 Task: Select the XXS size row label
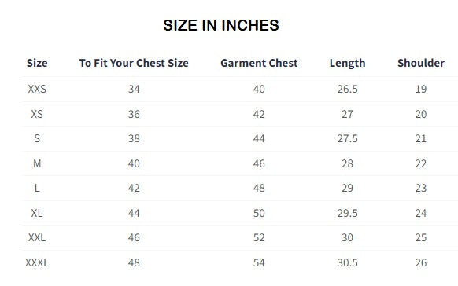point(37,89)
